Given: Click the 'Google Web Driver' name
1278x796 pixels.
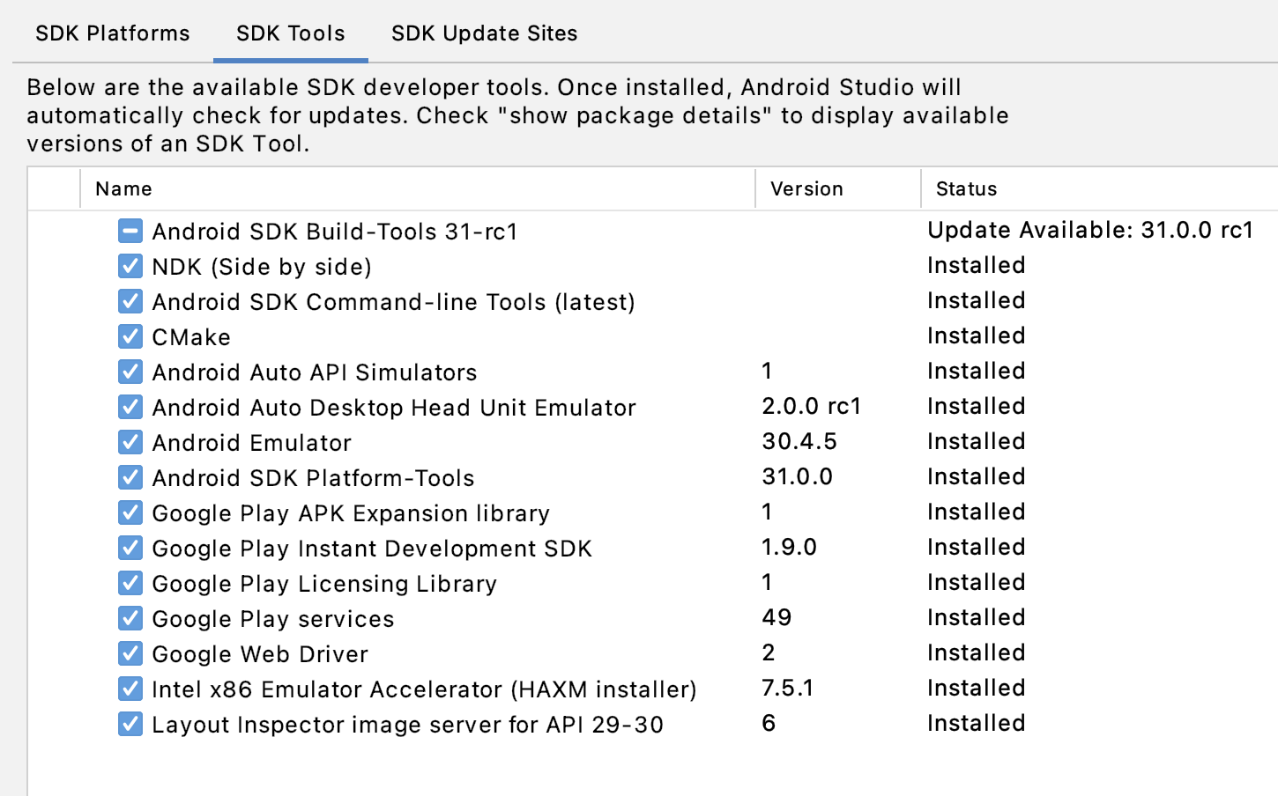Looking at the screenshot, I should click(260, 654).
